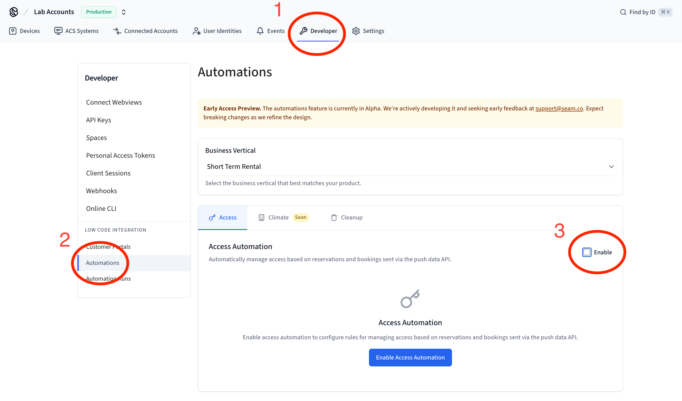Image resolution: width=682 pixels, height=401 pixels.
Task: Open the Developer navigation tab
Action: tap(318, 31)
